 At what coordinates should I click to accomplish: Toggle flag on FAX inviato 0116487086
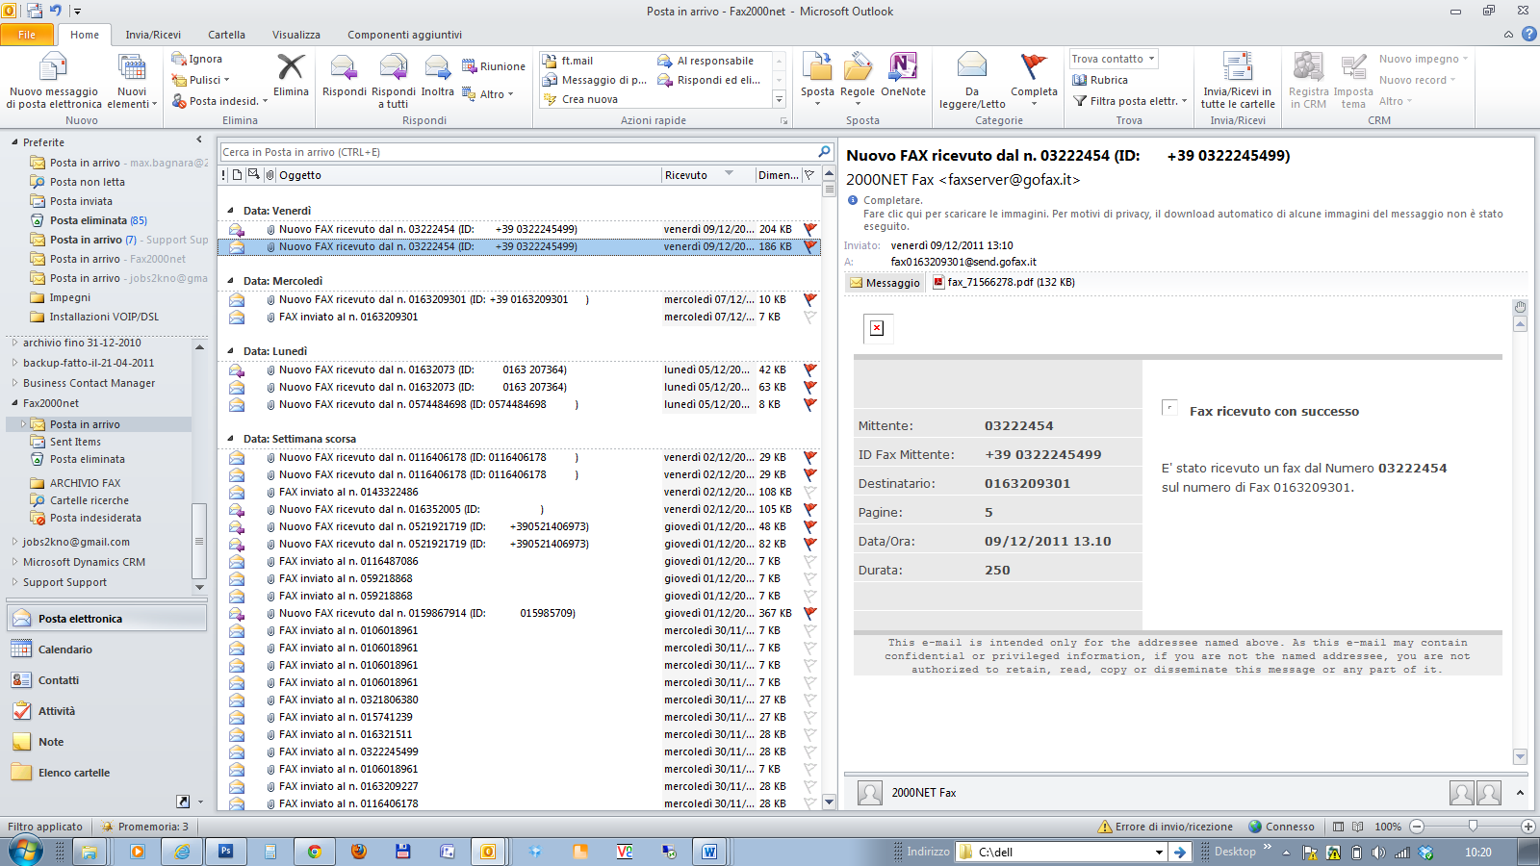click(809, 561)
